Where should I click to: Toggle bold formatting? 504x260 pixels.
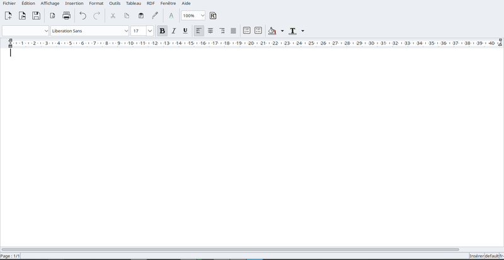163,31
